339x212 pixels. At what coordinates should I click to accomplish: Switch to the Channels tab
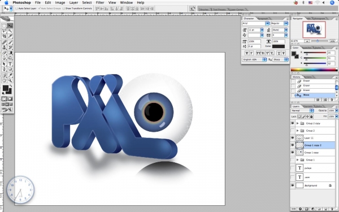[x=308, y=106]
